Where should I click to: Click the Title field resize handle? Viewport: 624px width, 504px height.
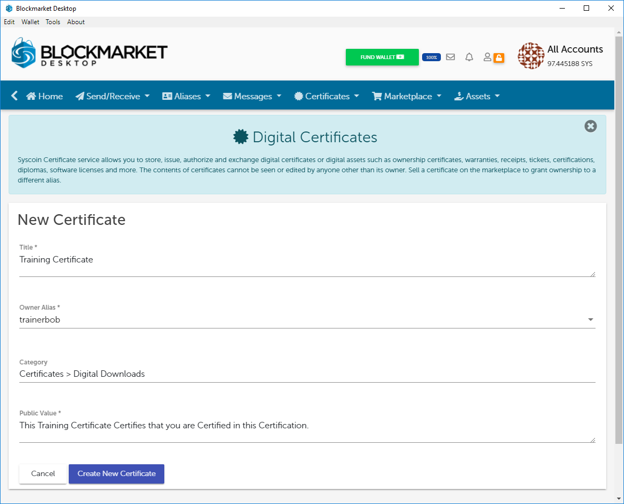[592, 274]
